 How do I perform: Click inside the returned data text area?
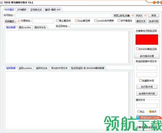click(x=67, y=100)
